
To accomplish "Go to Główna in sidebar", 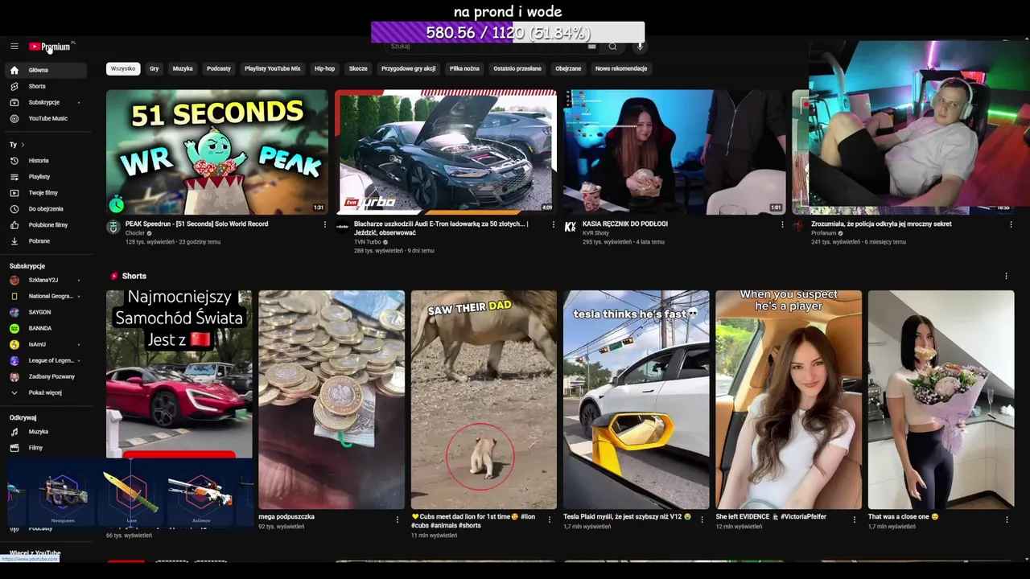I will click(47, 70).
